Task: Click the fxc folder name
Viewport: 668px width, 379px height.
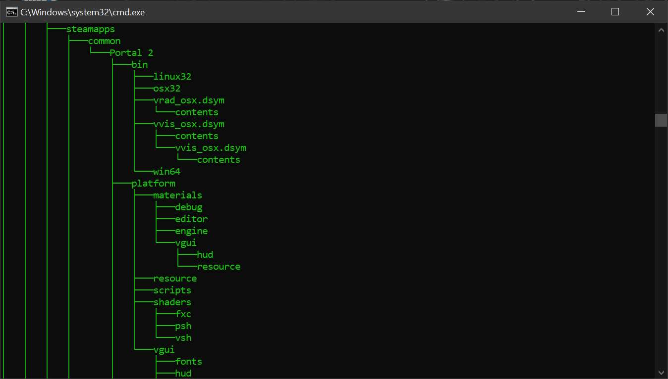Action: (x=183, y=314)
